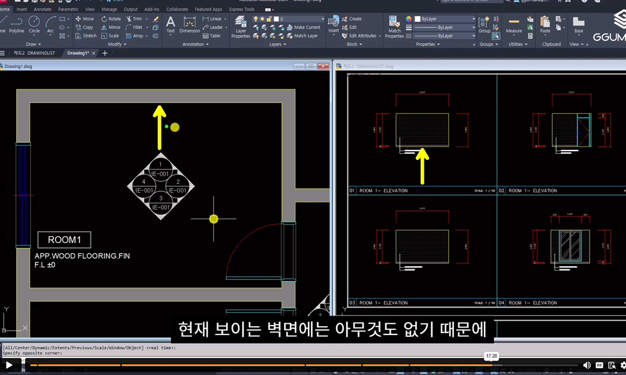Click Edit block button
Viewport: 626px width, 375px height.
(349, 27)
